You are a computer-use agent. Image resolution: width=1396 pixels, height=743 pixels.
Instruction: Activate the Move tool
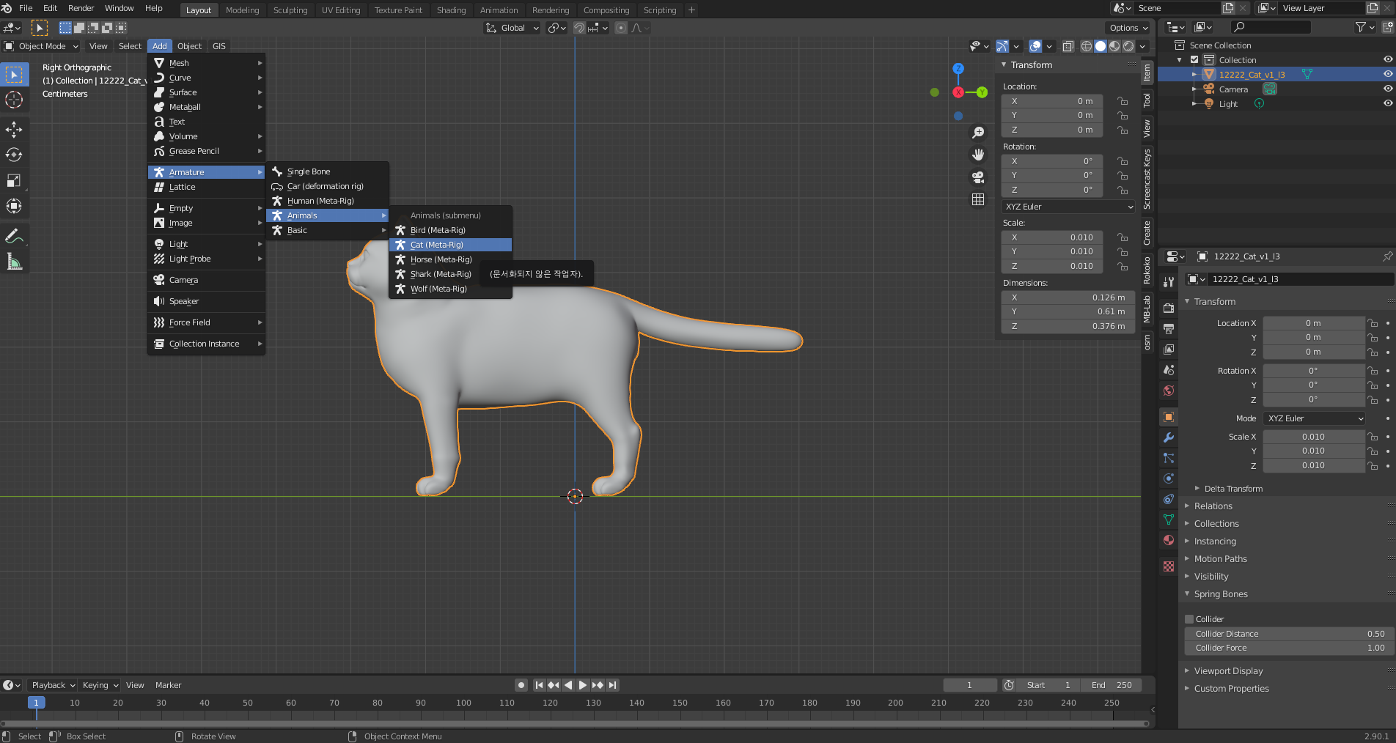[14, 130]
